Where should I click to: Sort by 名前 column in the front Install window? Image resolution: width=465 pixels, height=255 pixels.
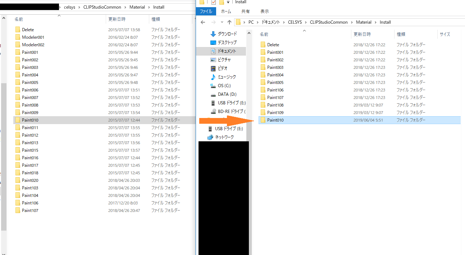[264, 34]
